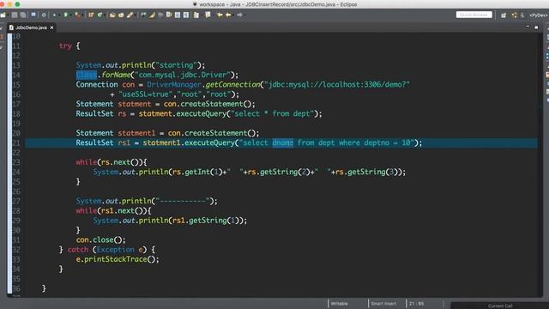Click the highlighted dname word in query
549x309 pixels.
click(x=282, y=143)
